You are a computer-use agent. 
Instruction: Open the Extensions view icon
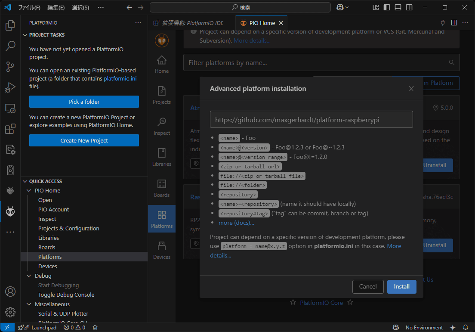point(10,129)
